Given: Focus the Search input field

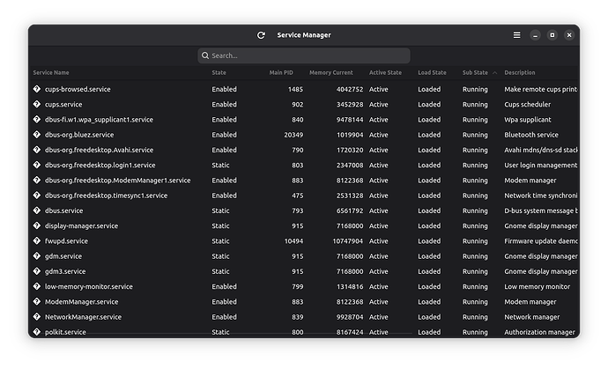Looking at the screenshot, I should [308, 55].
